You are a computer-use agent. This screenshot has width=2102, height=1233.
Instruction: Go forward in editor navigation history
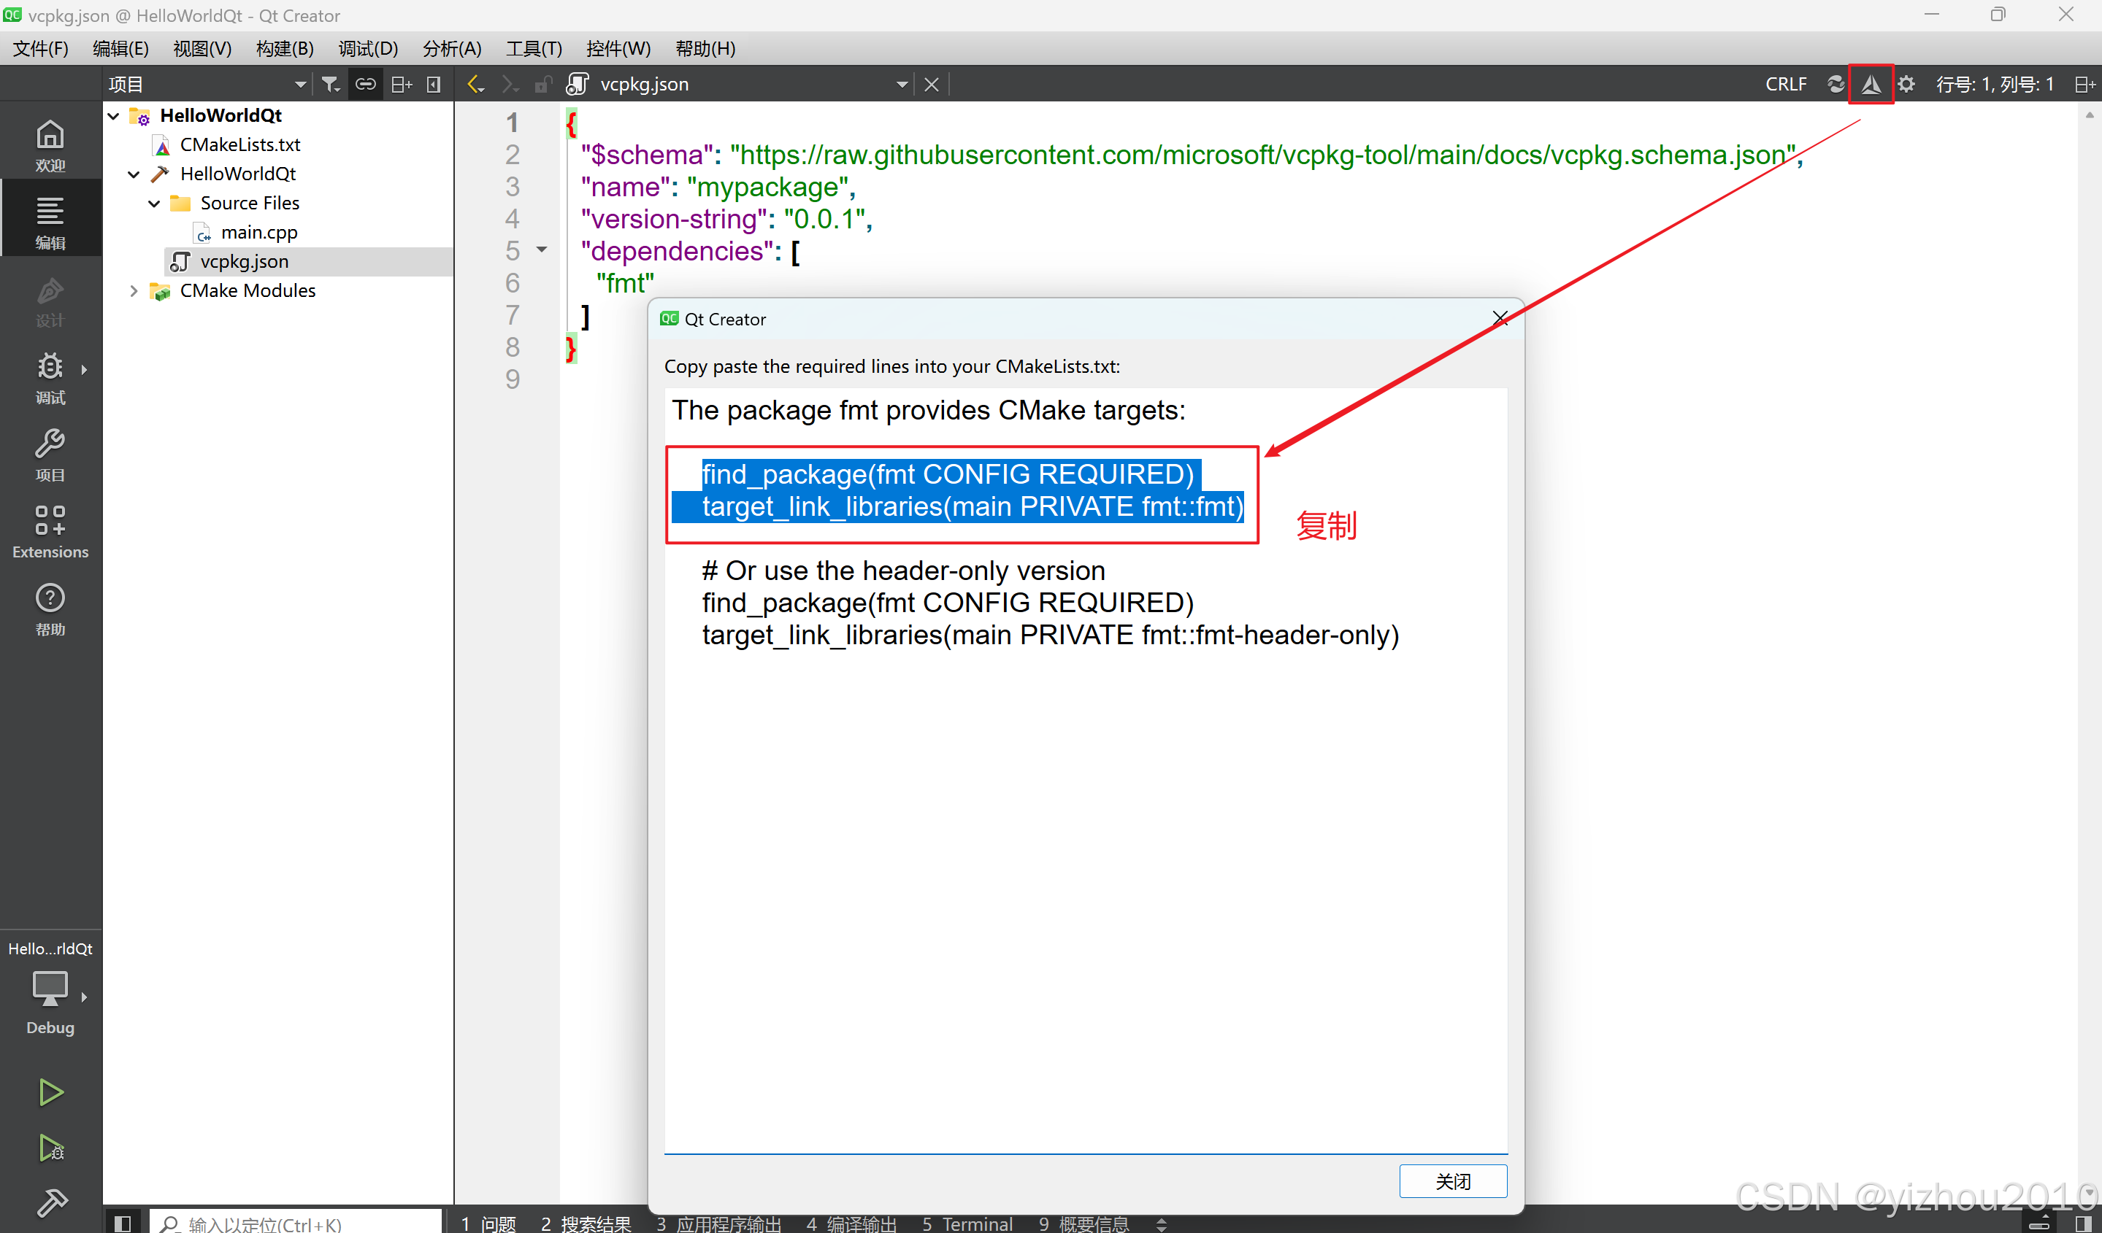(509, 84)
